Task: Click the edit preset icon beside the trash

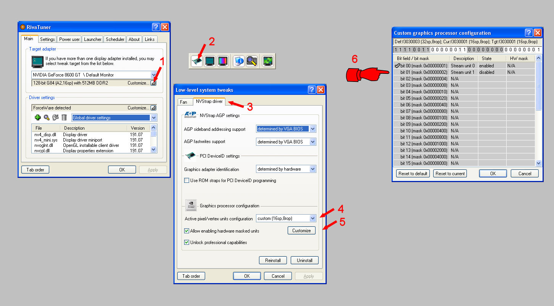Action: [x=55, y=118]
